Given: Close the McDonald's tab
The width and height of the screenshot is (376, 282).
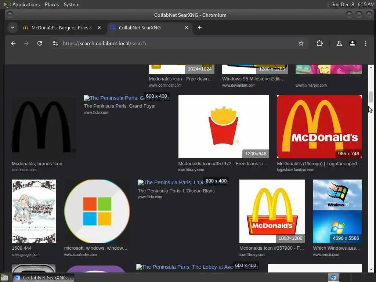Looking at the screenshot, I should coord(99,28).
